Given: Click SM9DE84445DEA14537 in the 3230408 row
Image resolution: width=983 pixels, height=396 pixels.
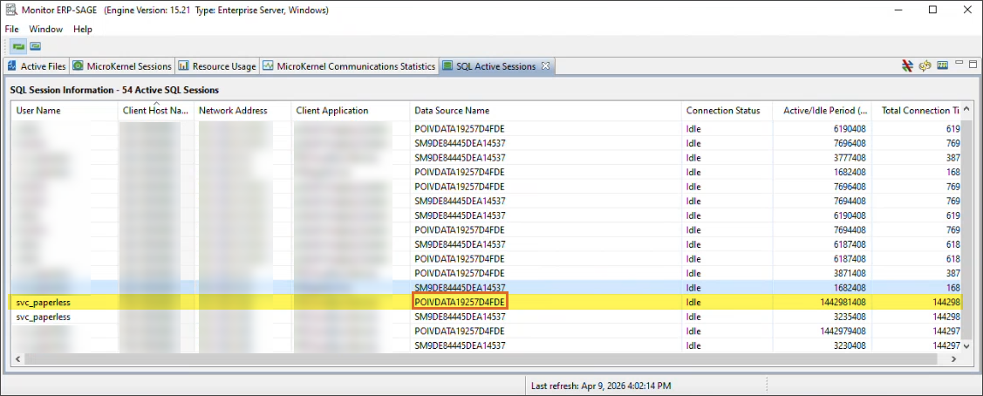Looking at the screenshot, I should (x=460, y=345).
